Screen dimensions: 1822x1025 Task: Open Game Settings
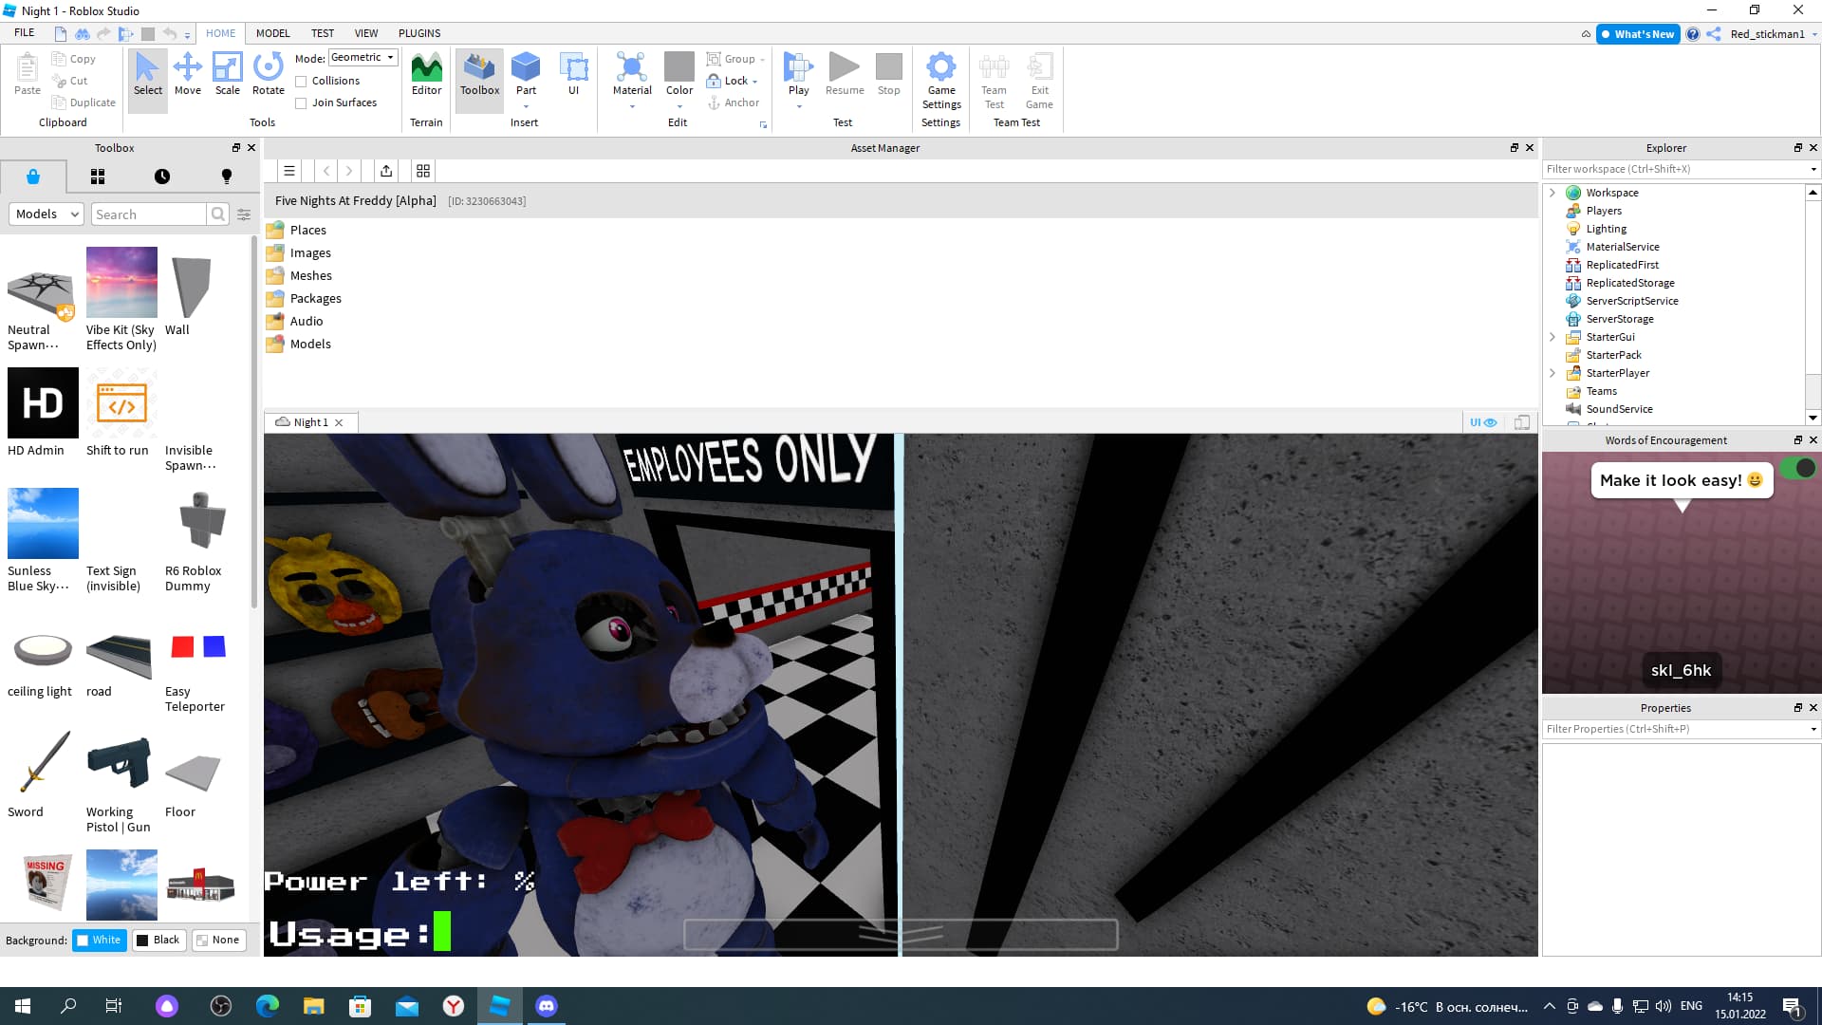pos(941,81)
